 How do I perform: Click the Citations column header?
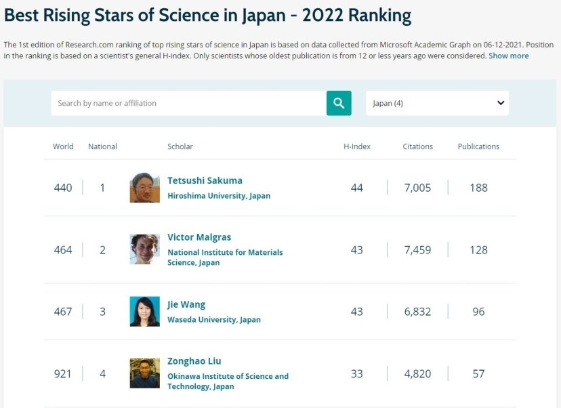click(x=417, y=146)
